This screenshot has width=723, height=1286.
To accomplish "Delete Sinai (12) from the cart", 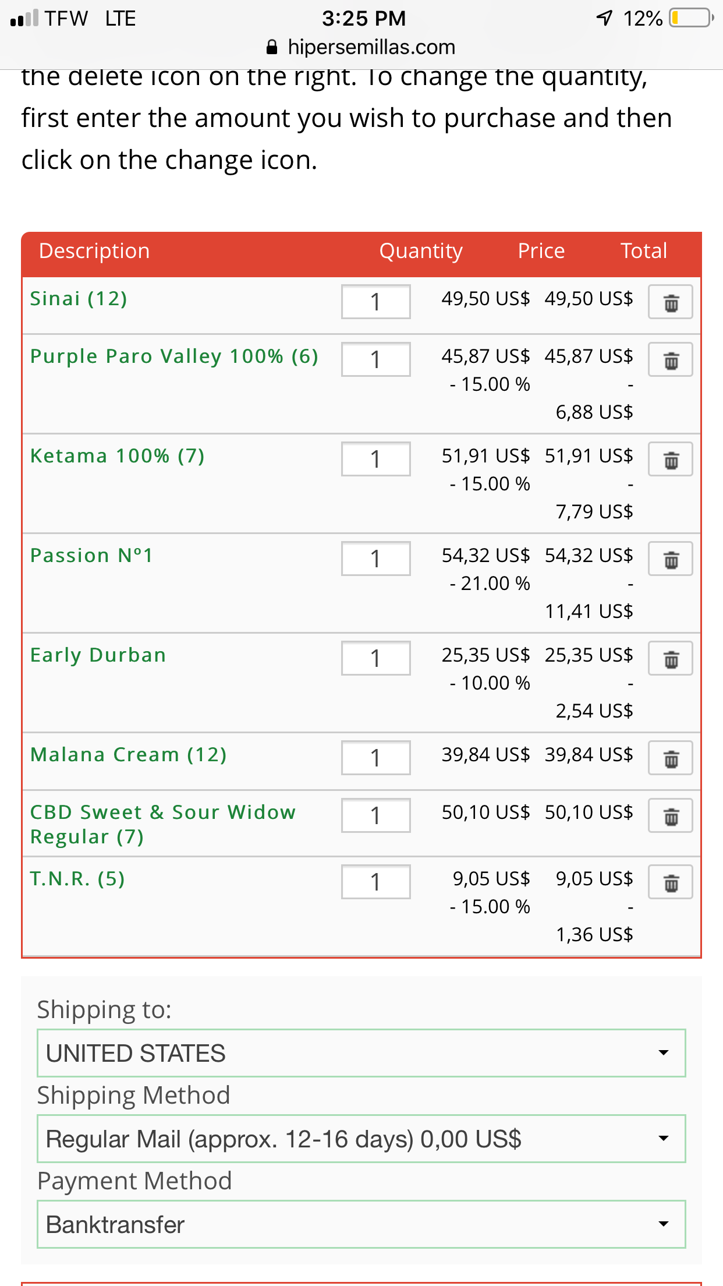I will [x=670, y=302].
